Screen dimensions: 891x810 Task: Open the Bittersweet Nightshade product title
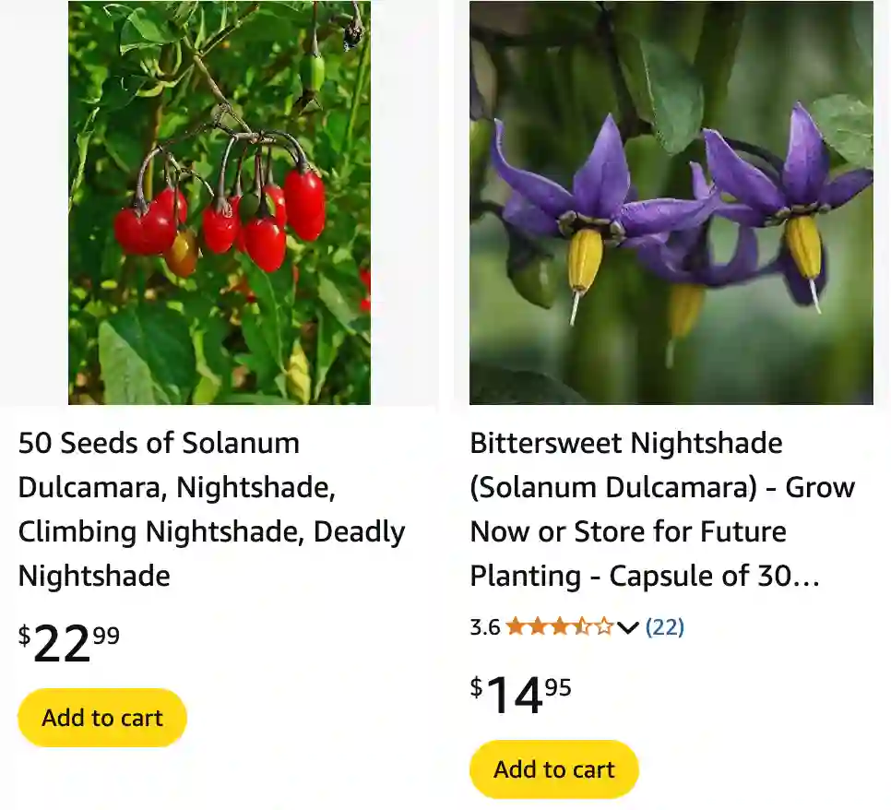point(661,509)
